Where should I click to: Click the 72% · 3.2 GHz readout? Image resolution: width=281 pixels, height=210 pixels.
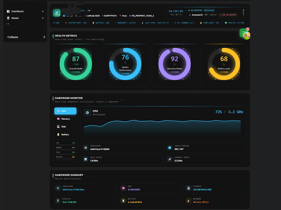[229, 112]
